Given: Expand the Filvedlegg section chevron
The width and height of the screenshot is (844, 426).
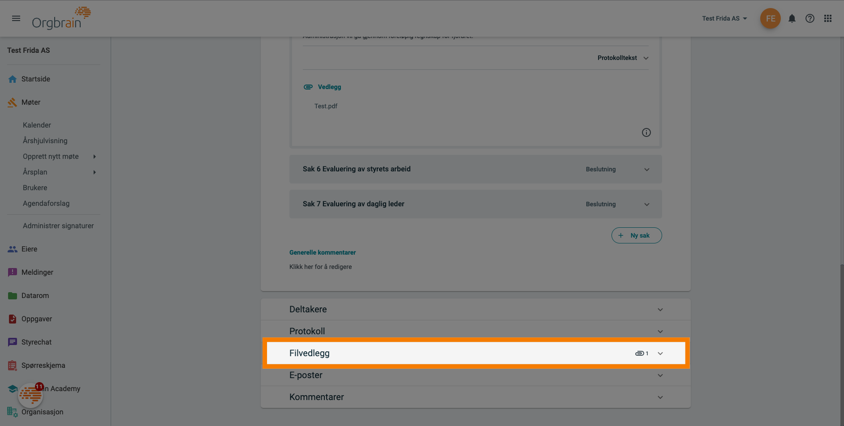Looking at the screenshot, I should pos(660,354).
